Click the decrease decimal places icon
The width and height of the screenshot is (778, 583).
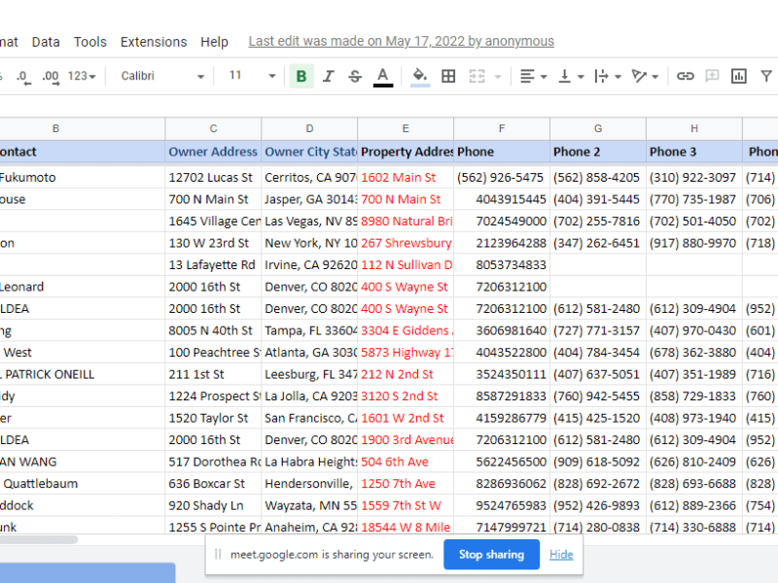[x=22, y=76]
